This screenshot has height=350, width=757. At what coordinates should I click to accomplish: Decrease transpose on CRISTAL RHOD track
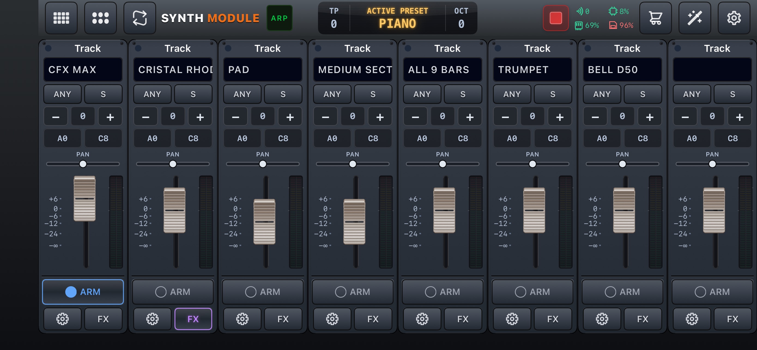(x=146, y=117)
